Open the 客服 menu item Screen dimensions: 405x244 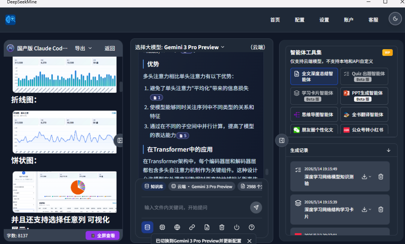[x=373, y=20]
